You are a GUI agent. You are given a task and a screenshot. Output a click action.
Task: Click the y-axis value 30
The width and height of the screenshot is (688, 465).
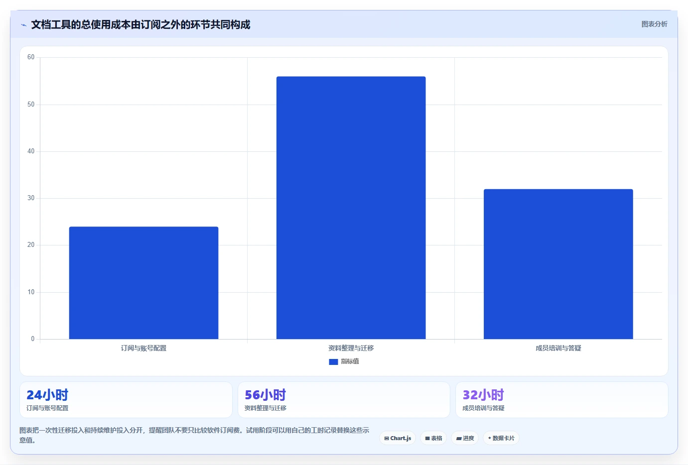(31, 198)
